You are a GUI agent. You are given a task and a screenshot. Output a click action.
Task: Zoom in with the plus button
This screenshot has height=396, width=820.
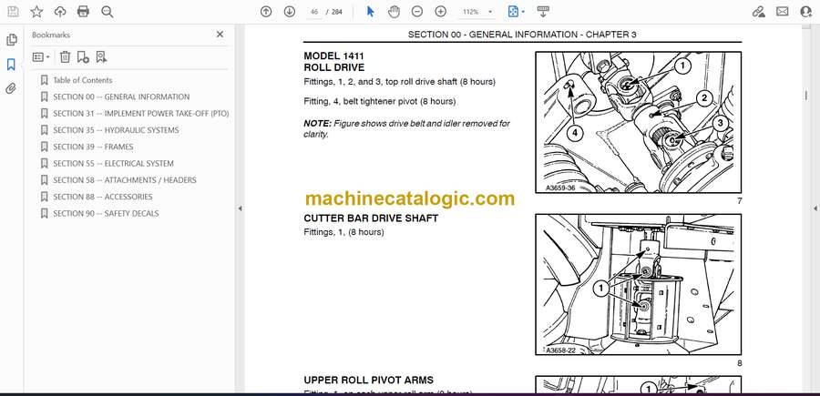click(441, 12)
